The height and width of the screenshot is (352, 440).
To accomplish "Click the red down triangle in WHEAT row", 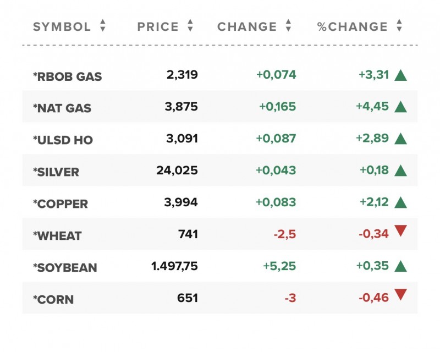I will pyautogui.click(x=400, y=232).
